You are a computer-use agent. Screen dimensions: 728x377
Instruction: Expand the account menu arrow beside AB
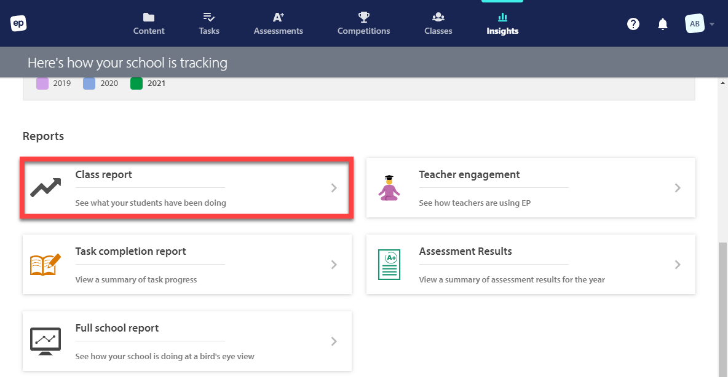[x=712, y=24]
